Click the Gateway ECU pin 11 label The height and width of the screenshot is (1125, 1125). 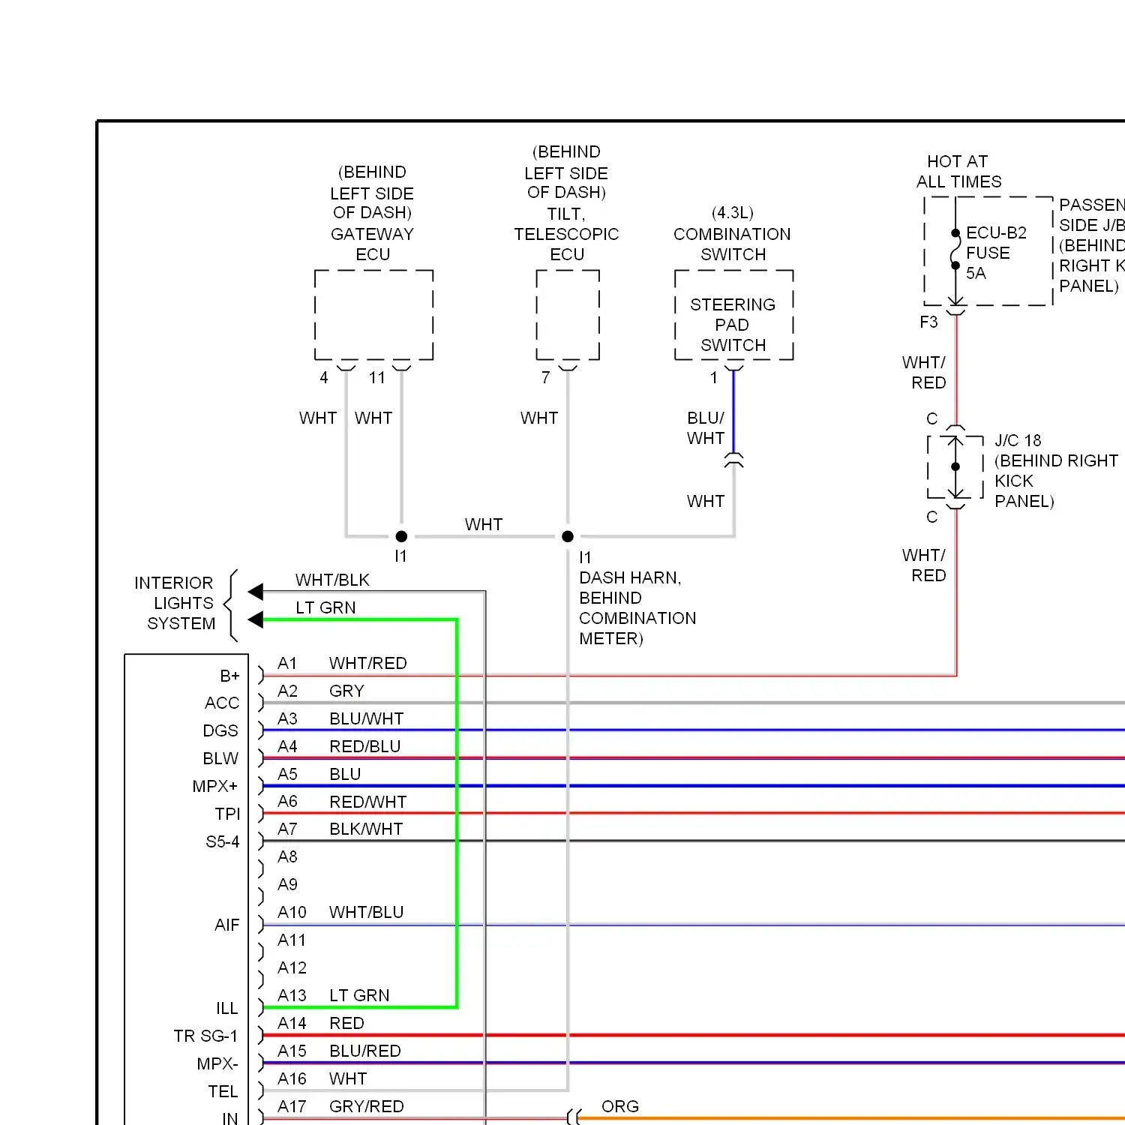(377, 377)
